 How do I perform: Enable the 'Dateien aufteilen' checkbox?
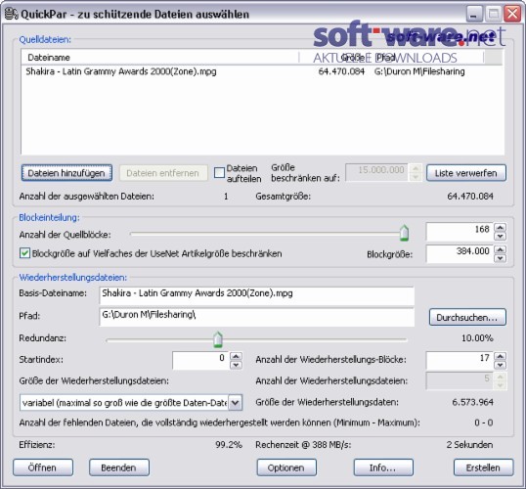pyautogui.click(x=219, y=172)
